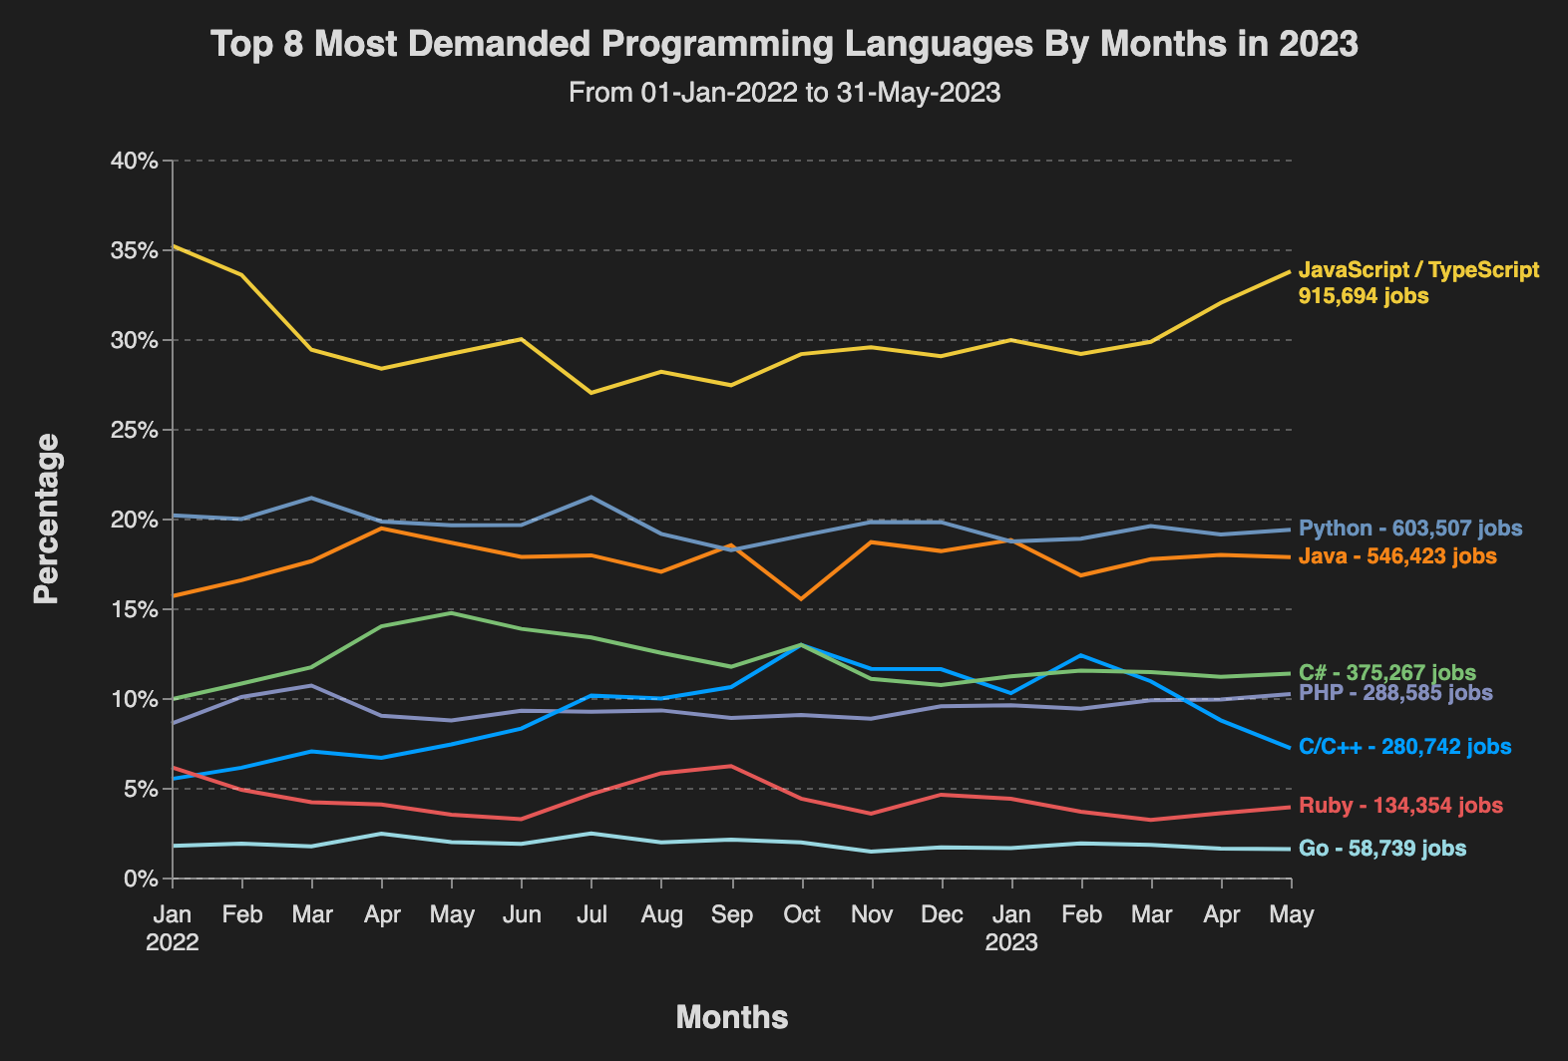Select the Ruby - 134,354 jobs label
The height and width of the screenshot is (1061, 1568).
point(1400,806)
